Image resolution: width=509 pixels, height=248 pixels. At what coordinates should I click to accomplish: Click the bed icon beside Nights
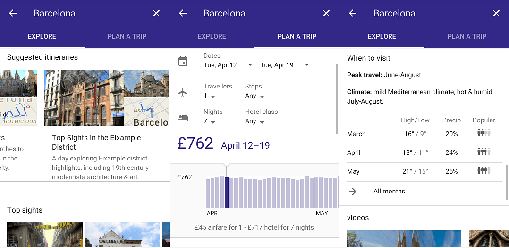point(183,118)
